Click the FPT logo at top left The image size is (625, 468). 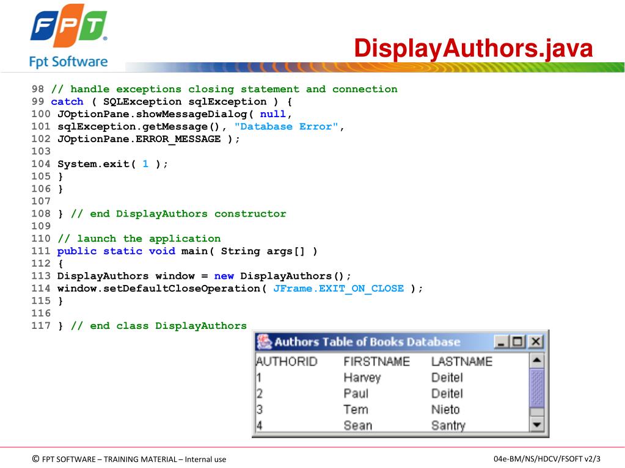click(68, 26)
